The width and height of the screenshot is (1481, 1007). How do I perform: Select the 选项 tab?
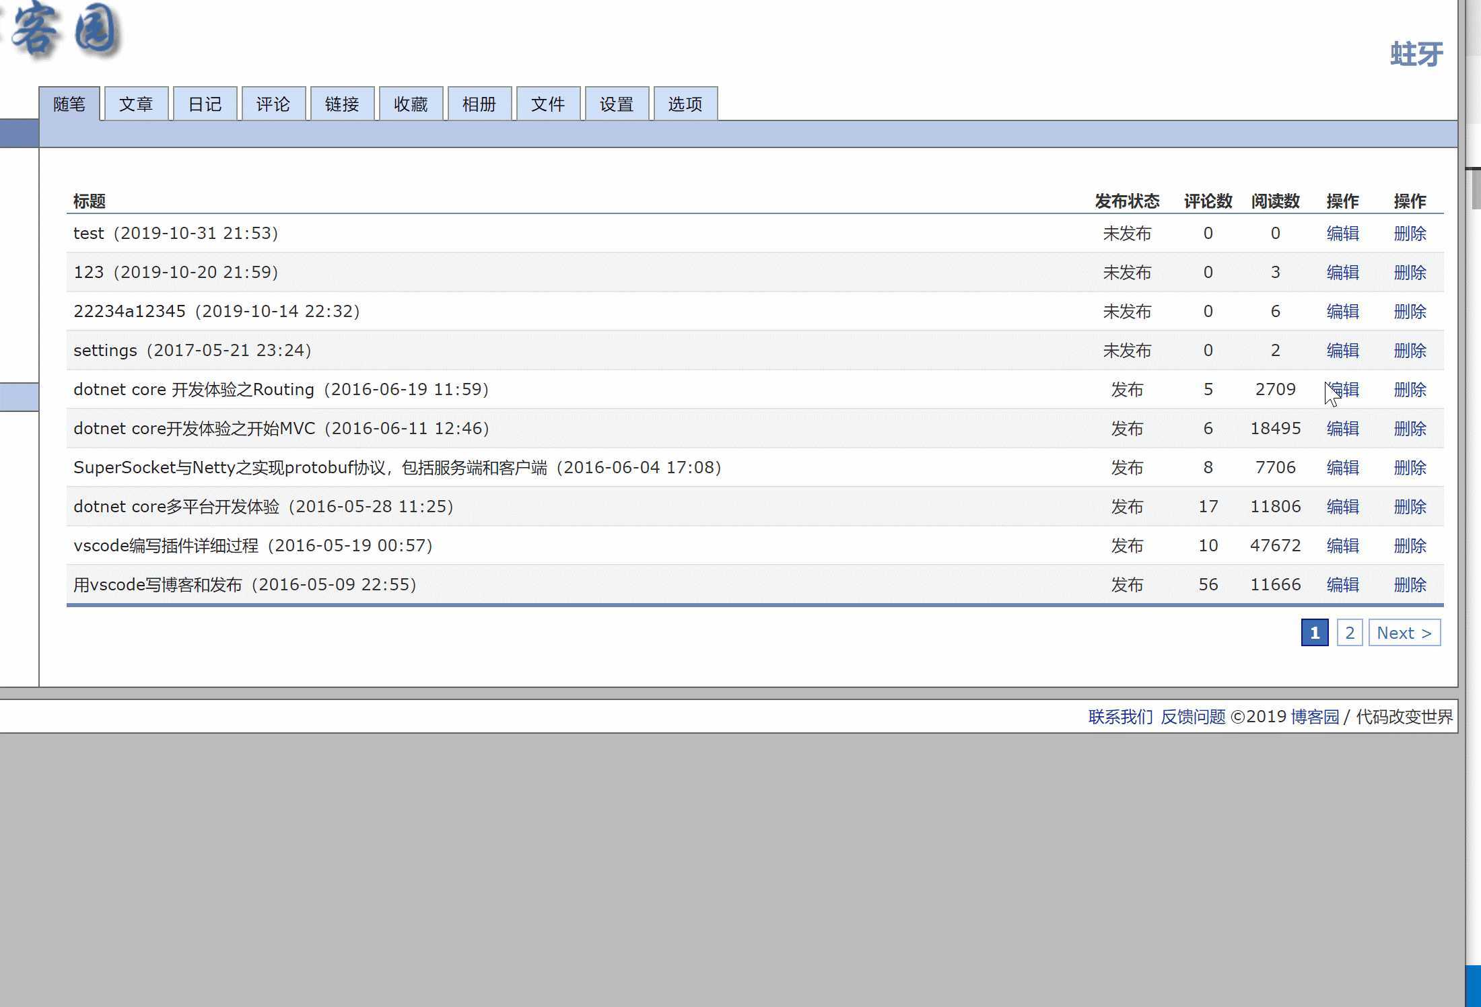(x=685, y=104)
